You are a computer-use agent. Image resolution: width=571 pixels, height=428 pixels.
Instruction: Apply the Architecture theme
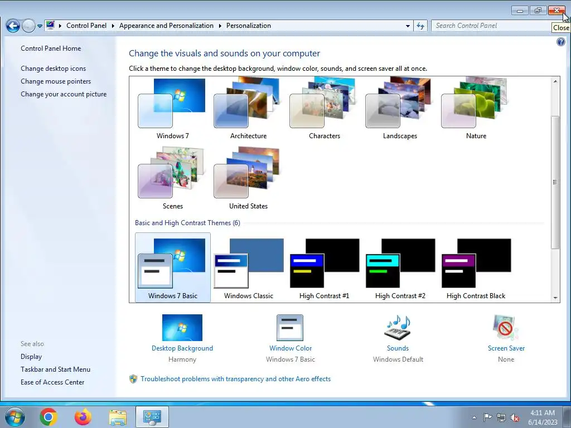tap(248, 109)
